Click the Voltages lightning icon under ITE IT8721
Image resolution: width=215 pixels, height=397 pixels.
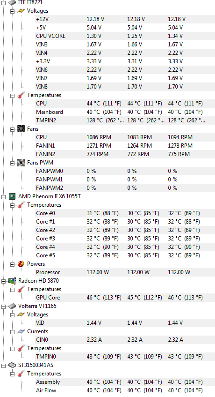[21, 11]
